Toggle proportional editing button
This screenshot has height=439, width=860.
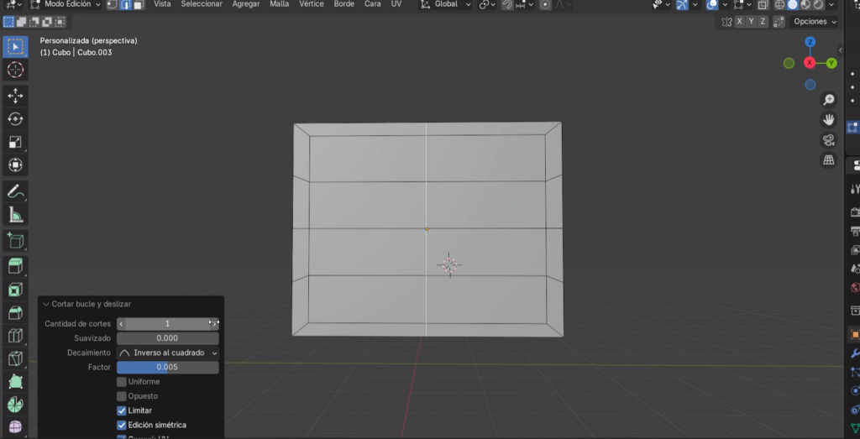pyautogui.click(x=545, y=4)
